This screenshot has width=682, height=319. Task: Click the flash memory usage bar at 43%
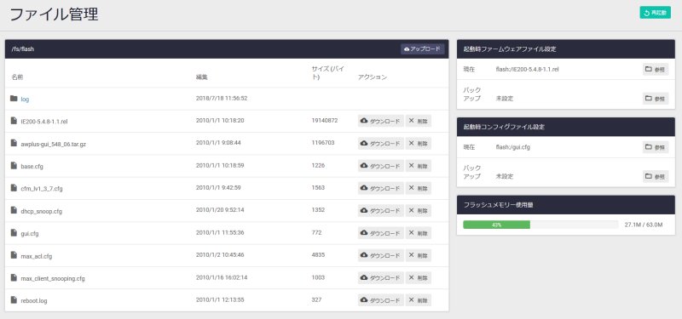(x=540, y=225)
